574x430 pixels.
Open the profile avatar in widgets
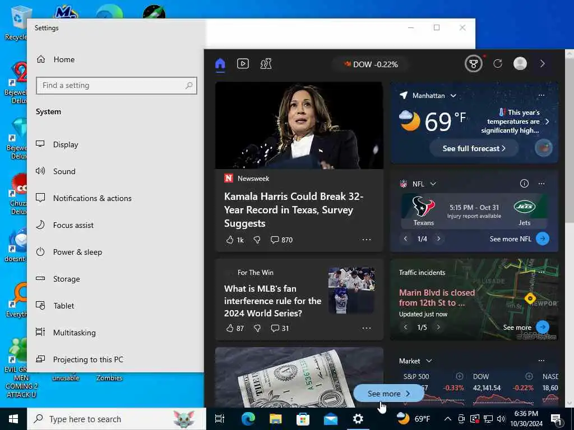coord(520,64)
